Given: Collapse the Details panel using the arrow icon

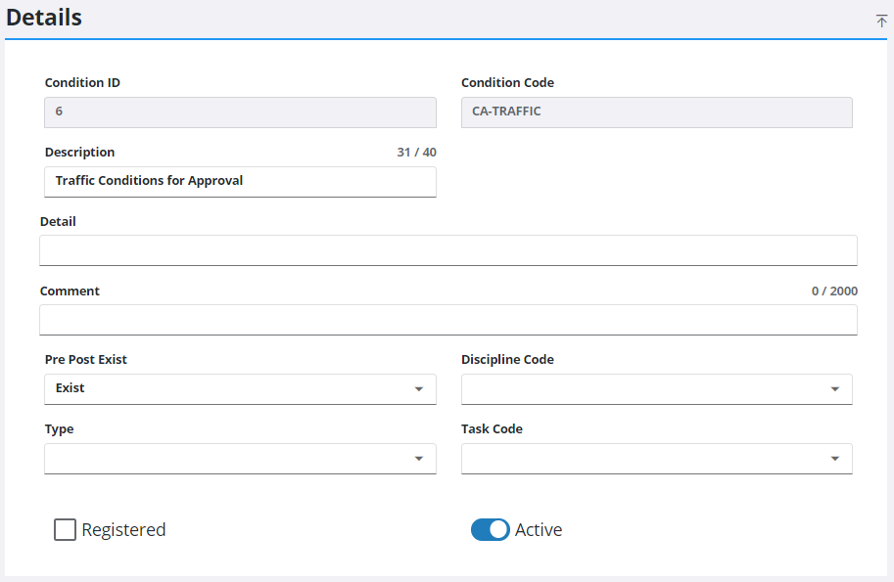Looking at the screenshot, I should coord(881,21).
